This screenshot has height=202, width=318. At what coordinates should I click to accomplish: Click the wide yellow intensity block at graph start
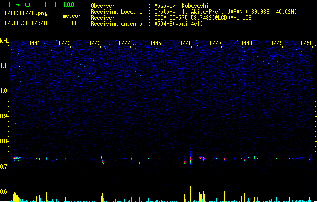[x=16, y=197]
